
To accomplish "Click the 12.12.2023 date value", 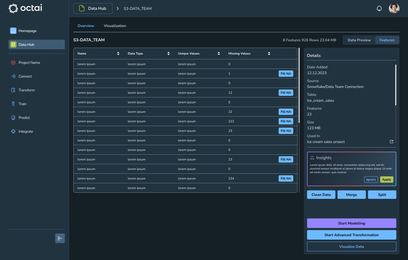I will pos(317,73).
